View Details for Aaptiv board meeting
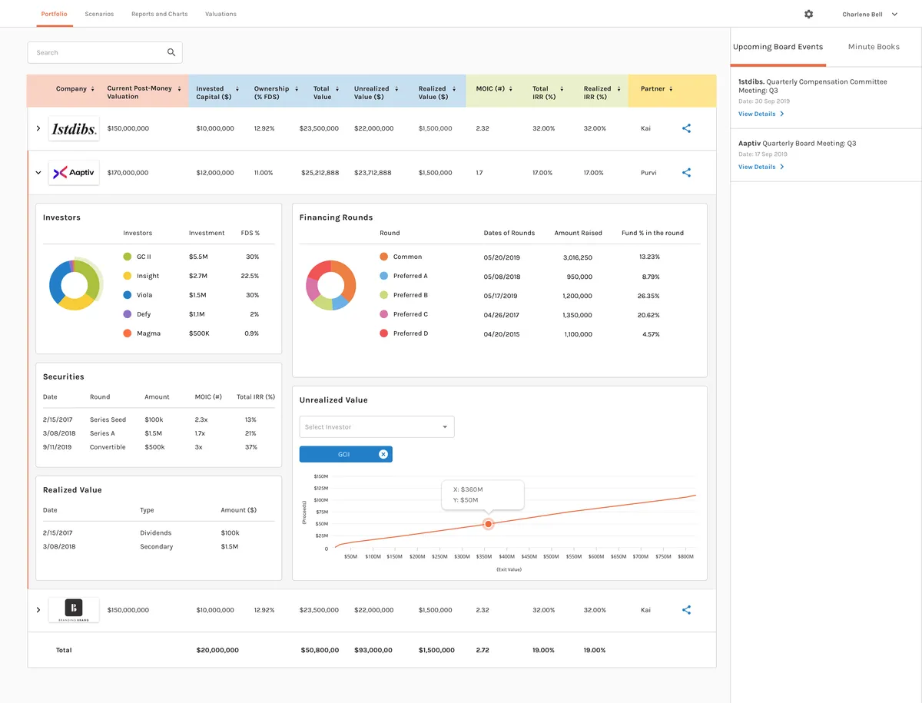Viewport: 922px width, 703px height. [x=761, y=167]
